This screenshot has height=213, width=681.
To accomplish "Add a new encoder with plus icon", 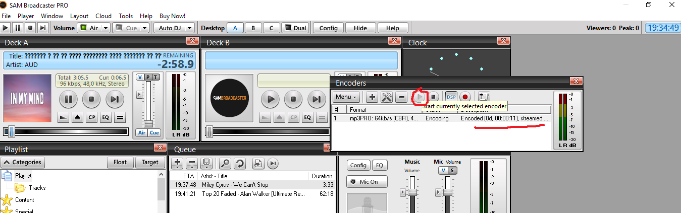I will coord(372,97).
